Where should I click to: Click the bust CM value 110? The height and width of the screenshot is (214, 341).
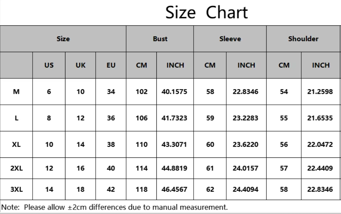pos(142,145)
